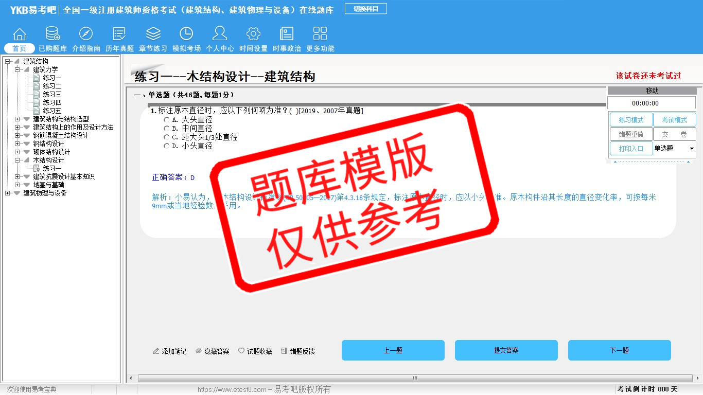Image resolution: width=703 pixels, height=395 pixels.
Task: Expand the 建筑结构上的作用及设计方法 node
Action: (x=17, y=127)
